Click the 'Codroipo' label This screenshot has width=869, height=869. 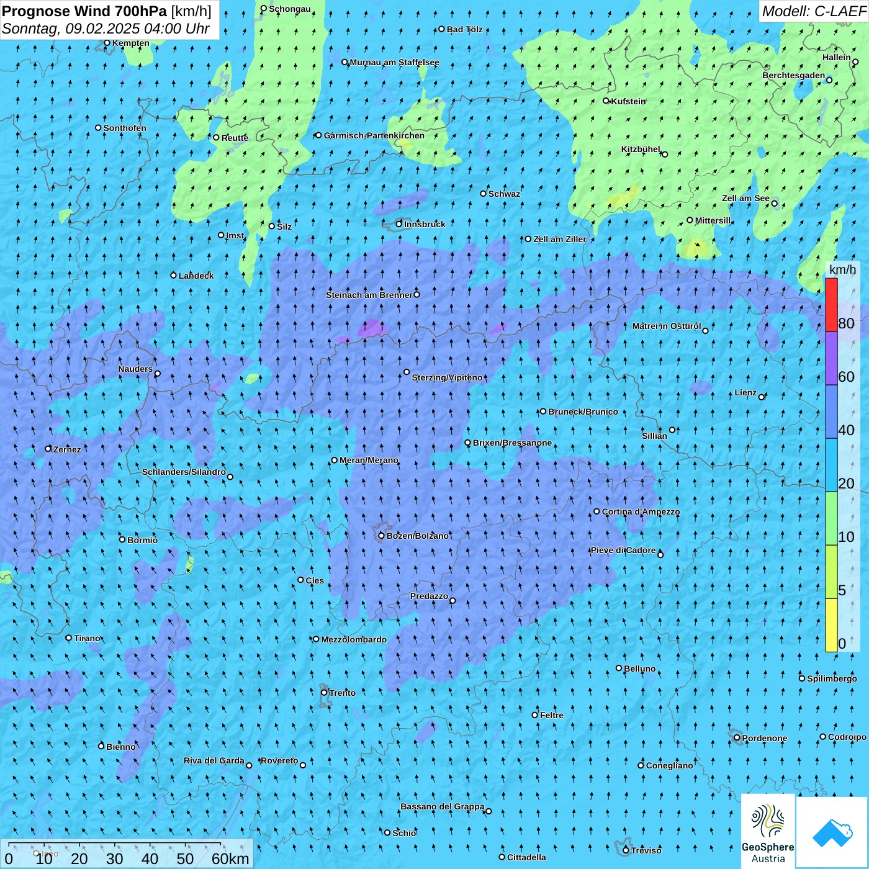coord(847,737)
